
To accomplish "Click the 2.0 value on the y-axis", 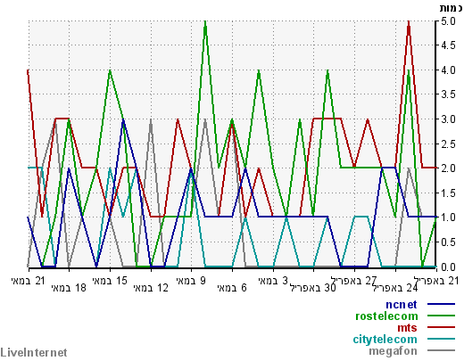I will pos(448,168).
